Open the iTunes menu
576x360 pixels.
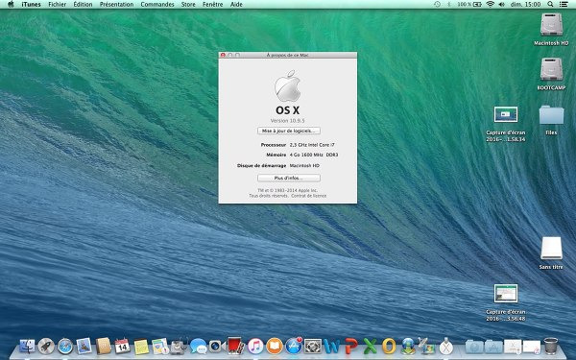coord(31,5)
